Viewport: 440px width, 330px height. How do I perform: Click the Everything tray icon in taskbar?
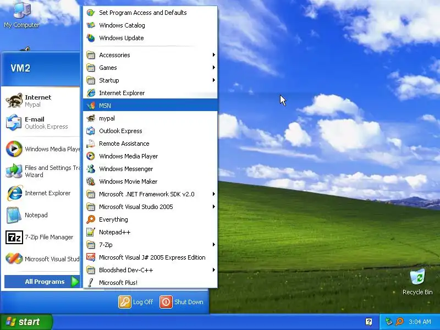(400, 321)
